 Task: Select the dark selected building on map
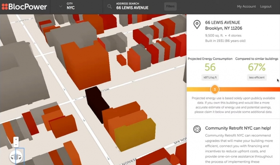(97, 103)
